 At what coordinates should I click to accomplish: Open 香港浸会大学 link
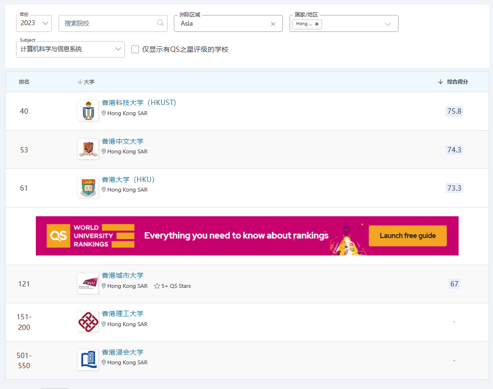point(123,352)
